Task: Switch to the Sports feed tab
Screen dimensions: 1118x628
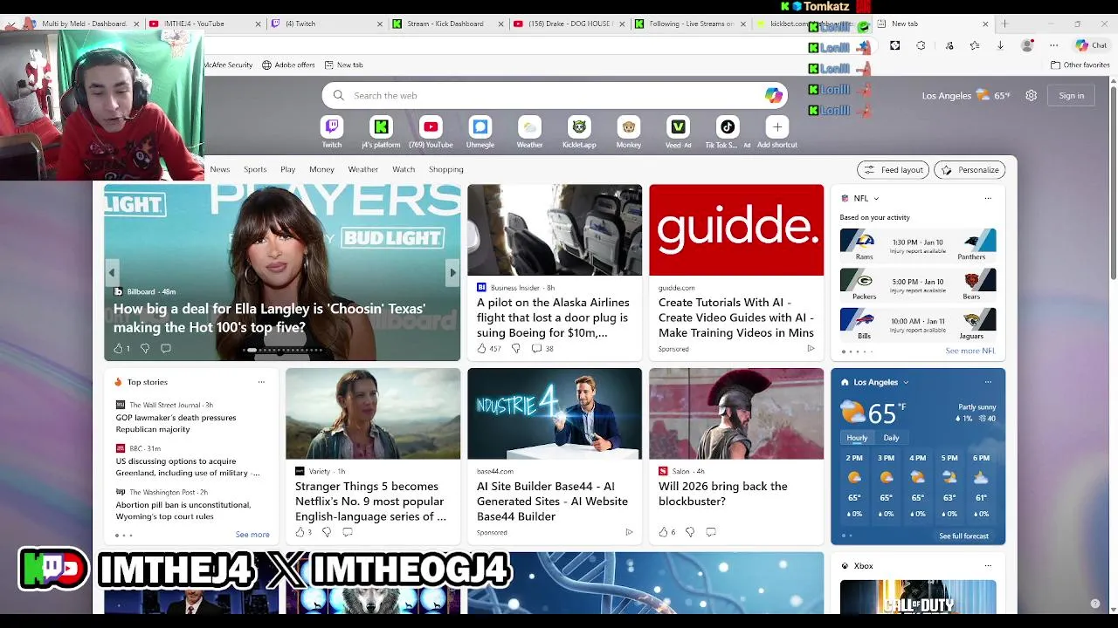Action: (255, 169)
